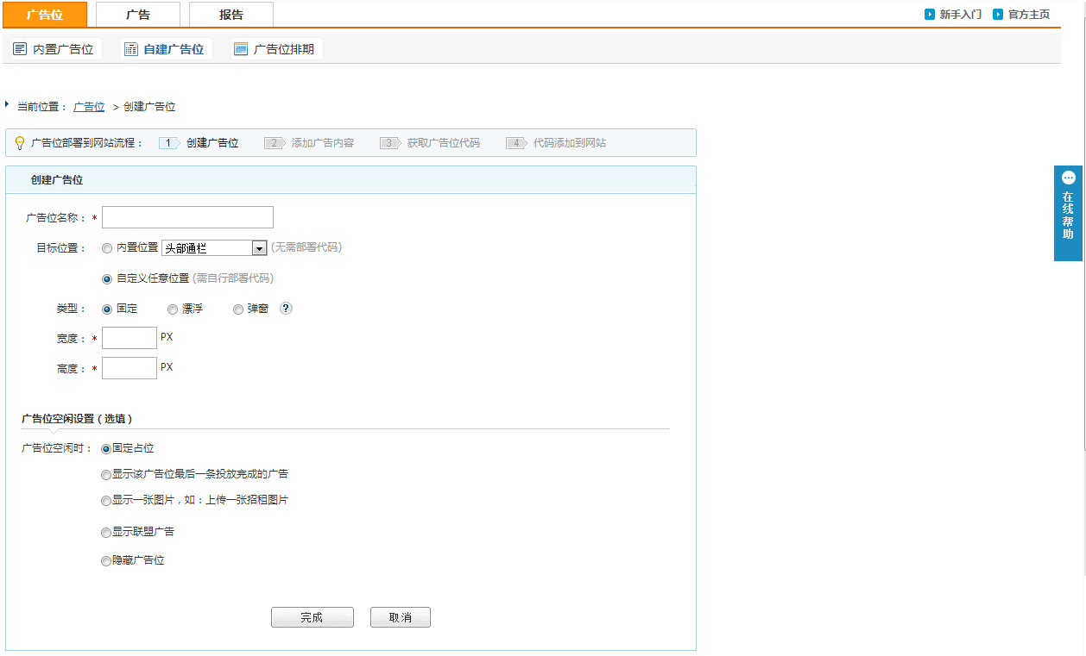
Task: Select 隐藏广告位 idle option
Action: click(x=106, y=561)
